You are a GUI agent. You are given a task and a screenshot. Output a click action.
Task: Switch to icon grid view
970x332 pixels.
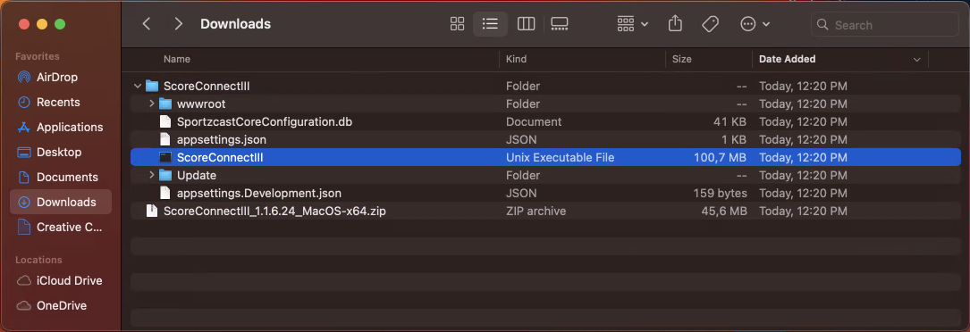[457, 24]
